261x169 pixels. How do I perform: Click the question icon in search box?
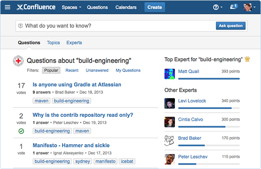click(x=20, y=26)
